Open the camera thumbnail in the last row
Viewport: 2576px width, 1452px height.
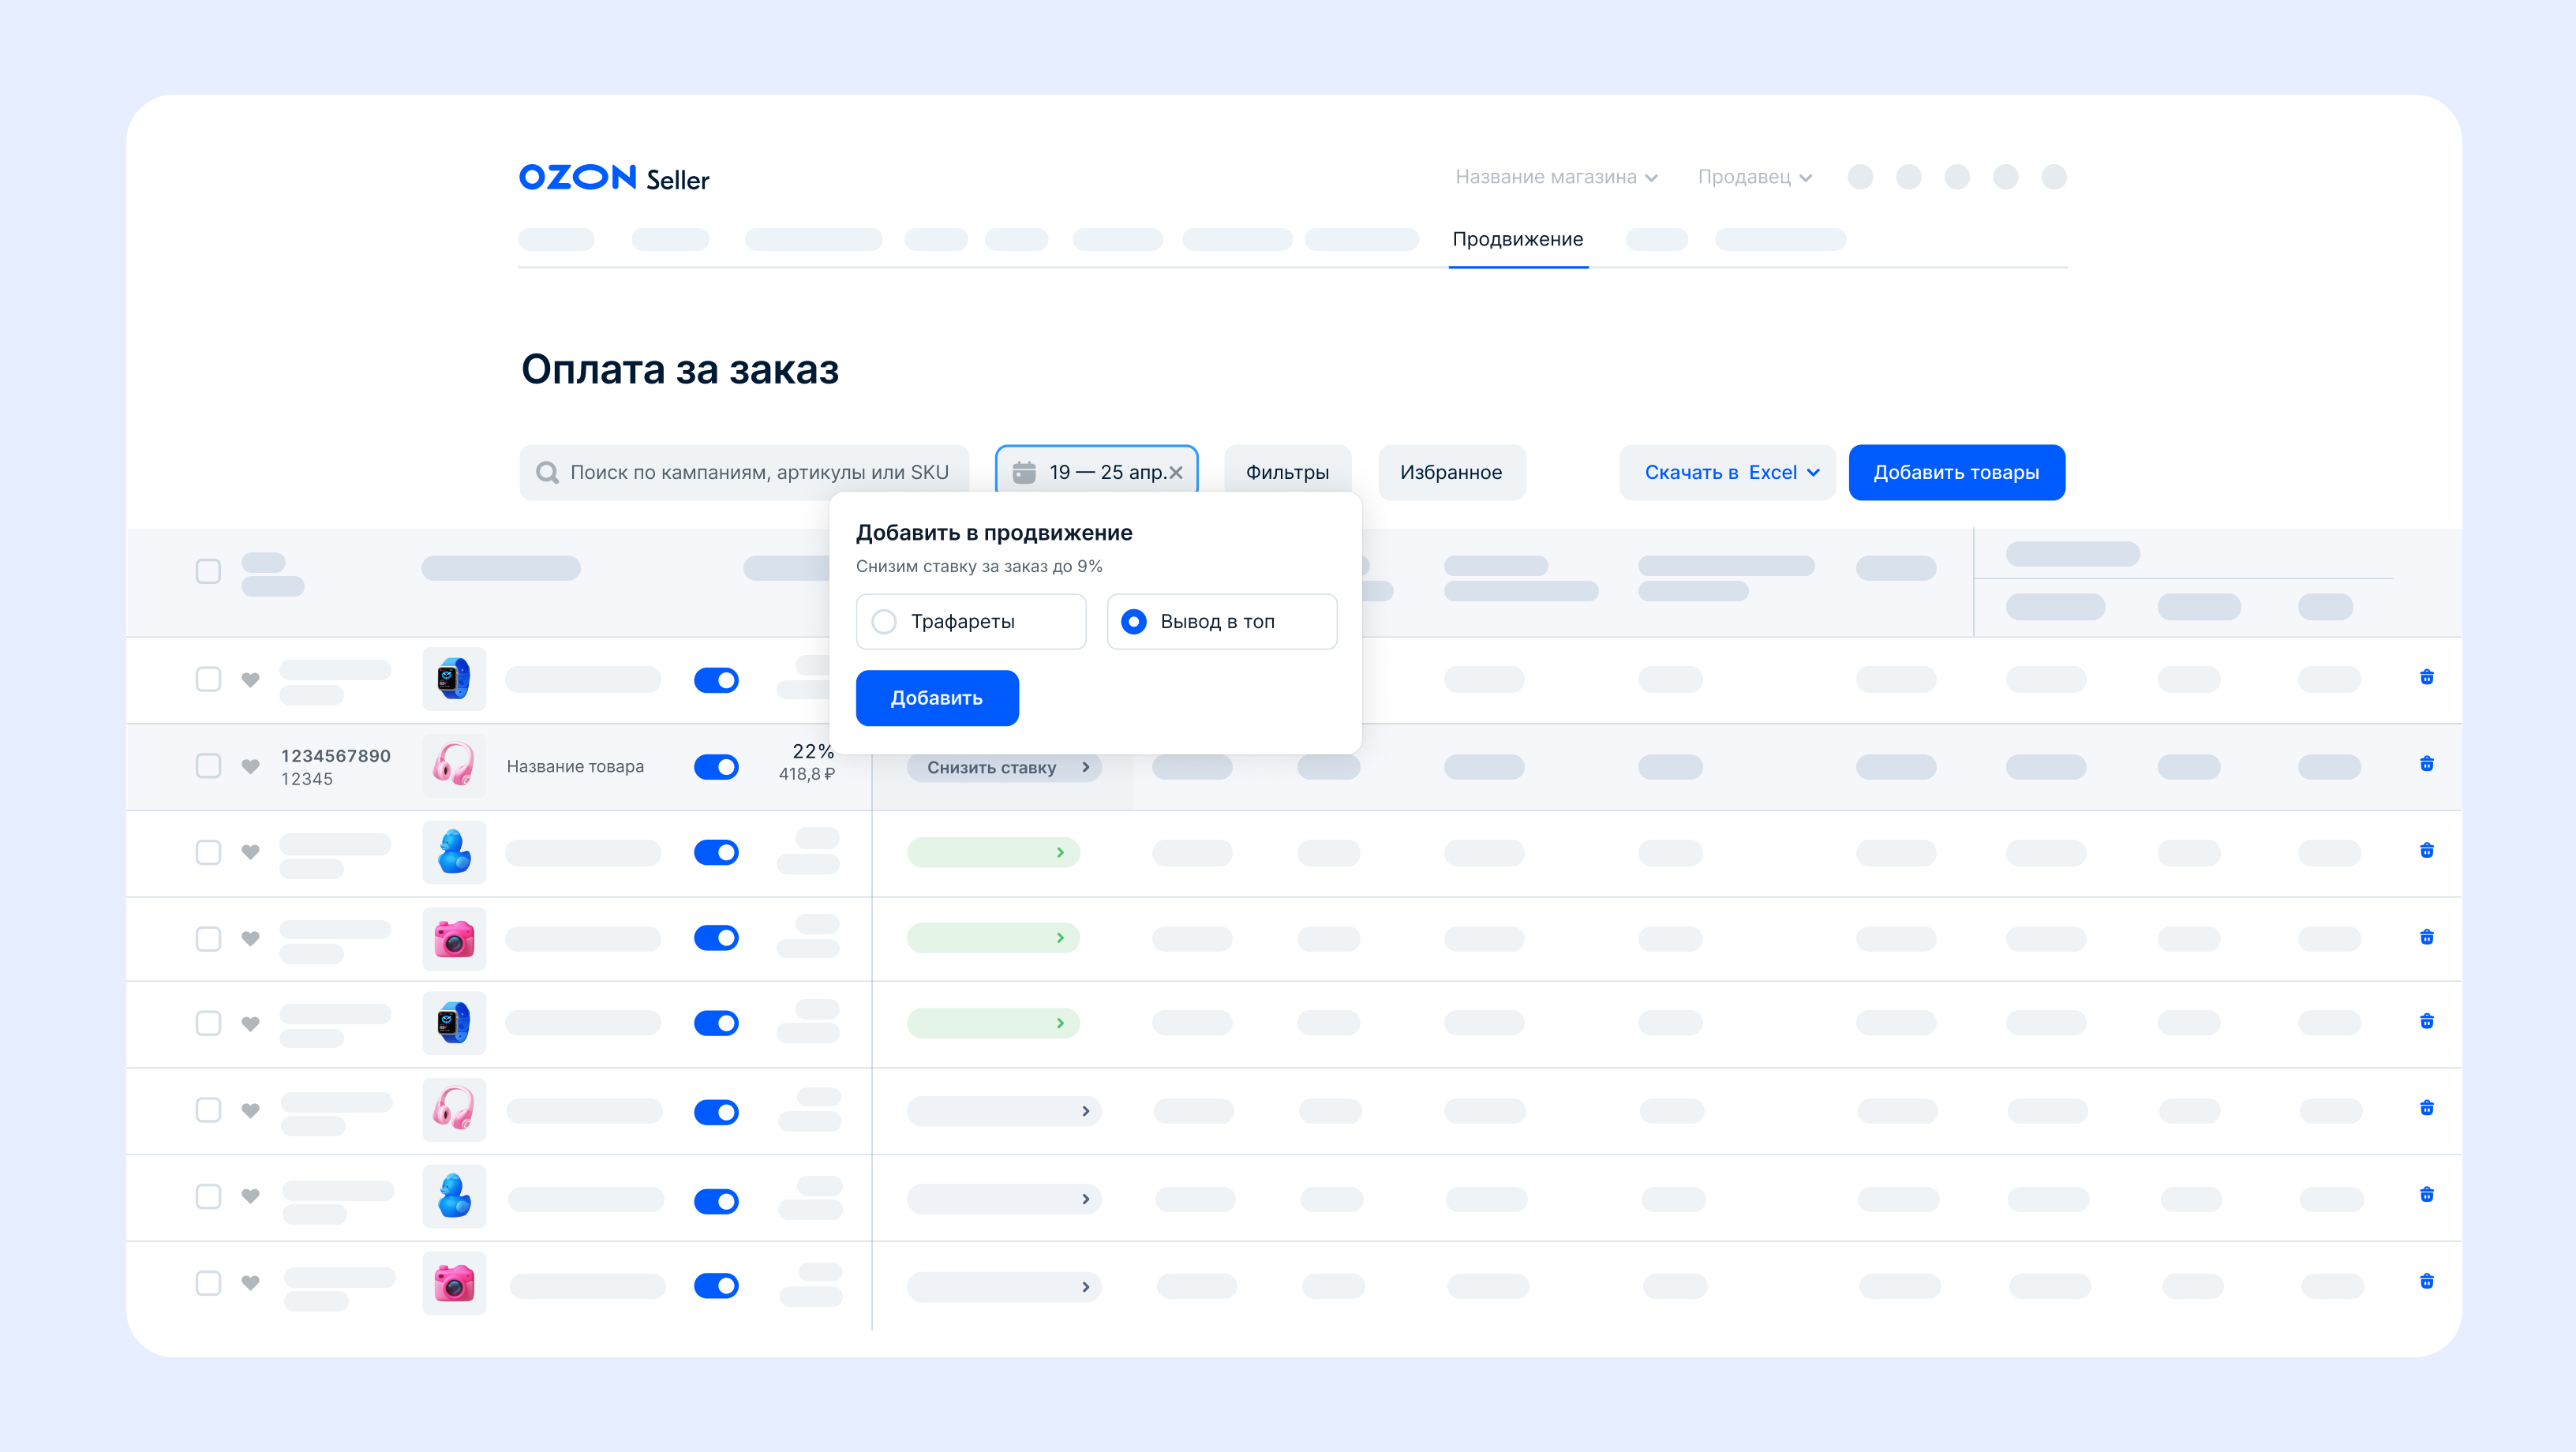tap(454, 1283)
